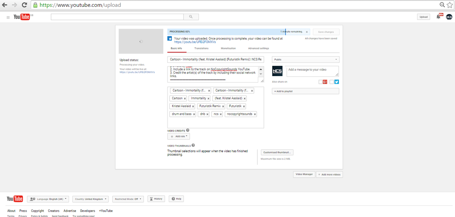Open the notifications bell
The image size is (455, 217).
[x=439, y=17]
